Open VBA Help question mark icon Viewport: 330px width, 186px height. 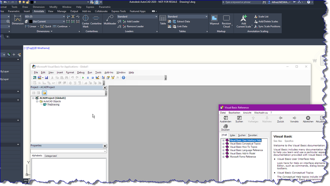pos(124,78)
